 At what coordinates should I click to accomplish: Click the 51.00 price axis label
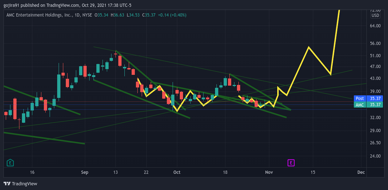point(375,56)
